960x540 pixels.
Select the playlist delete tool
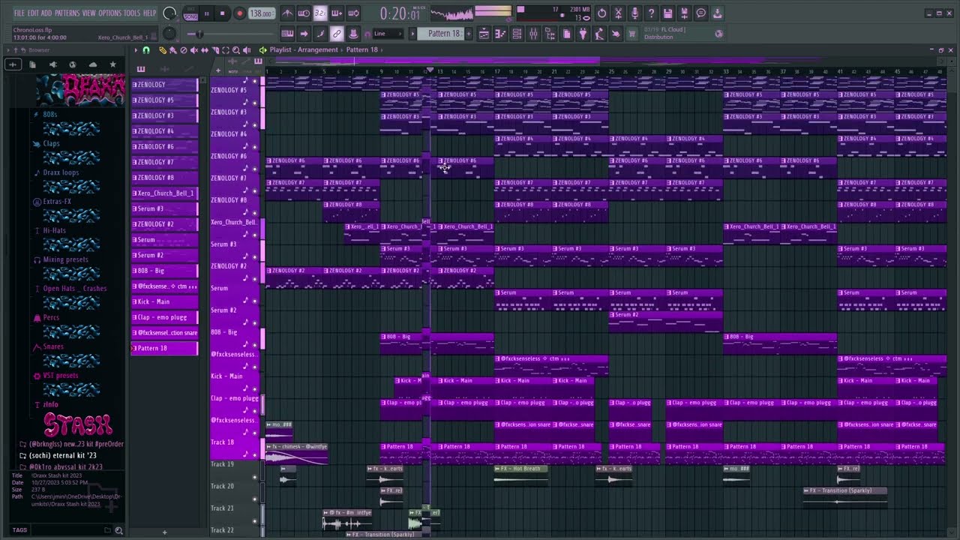click(x=184, y=50)
